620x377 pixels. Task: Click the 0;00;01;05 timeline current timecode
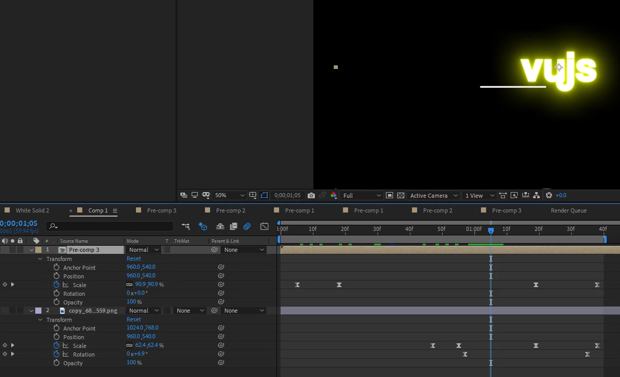tap(19, 223)
